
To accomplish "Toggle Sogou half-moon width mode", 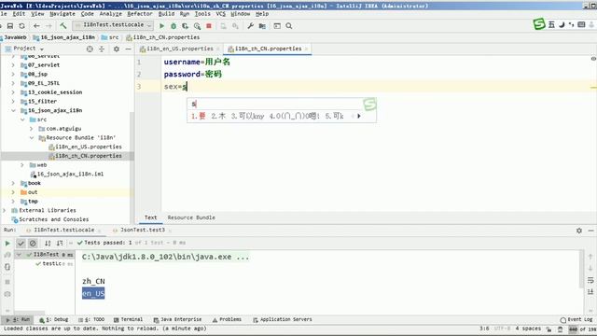I will 562,25.
